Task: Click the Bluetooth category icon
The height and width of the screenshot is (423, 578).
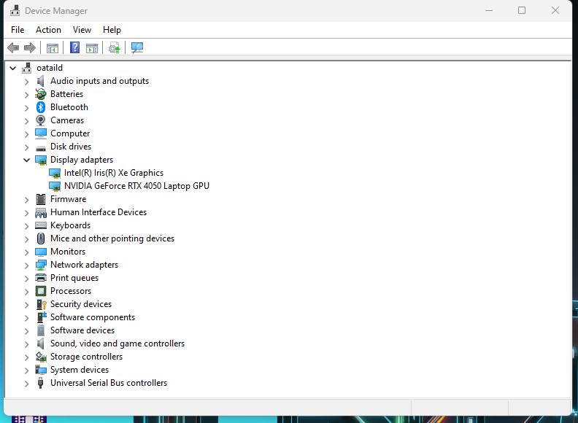Action: [41, 107]
